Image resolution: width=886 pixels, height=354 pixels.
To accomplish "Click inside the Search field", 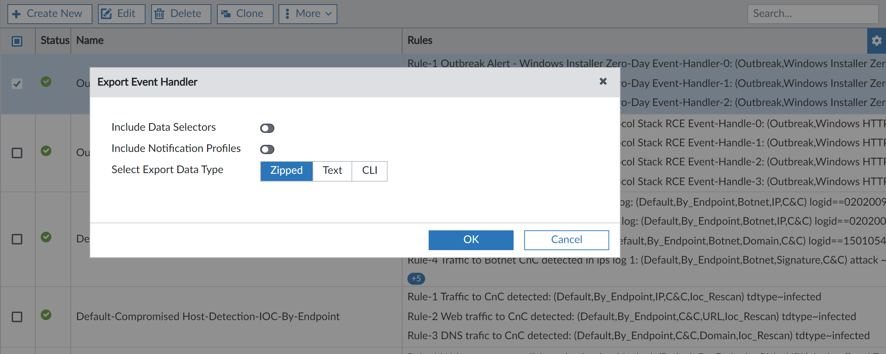I will click(812, 13).
